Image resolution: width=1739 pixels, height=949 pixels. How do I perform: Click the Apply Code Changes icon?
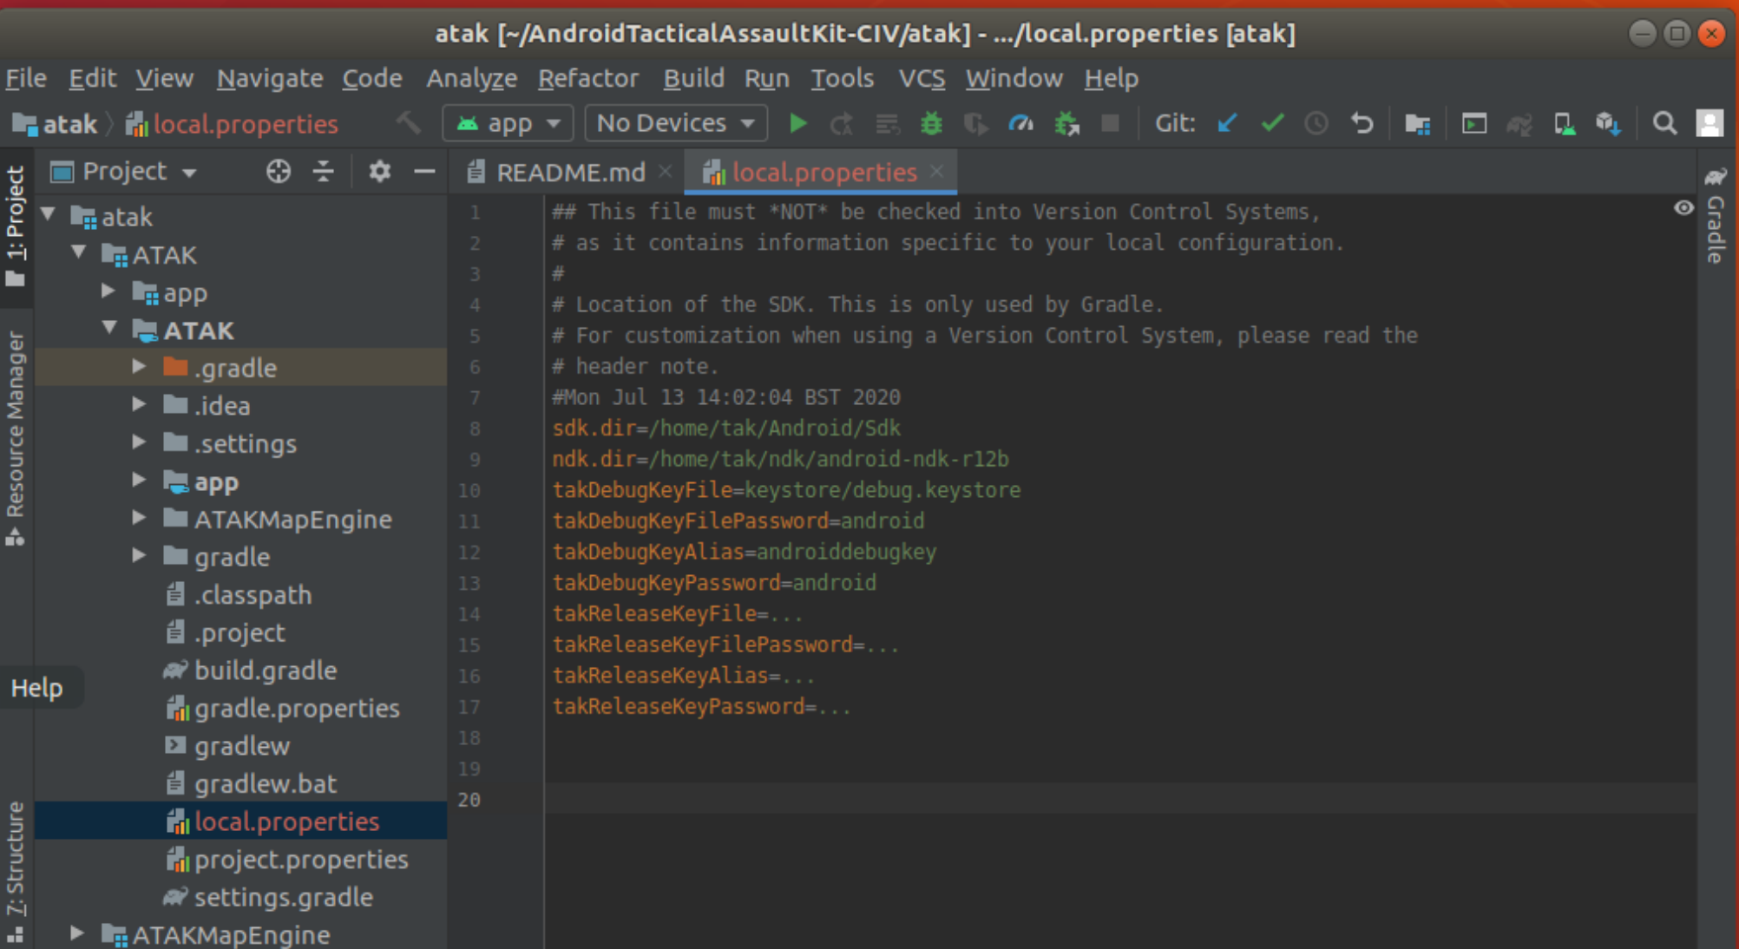coord(887,124)
